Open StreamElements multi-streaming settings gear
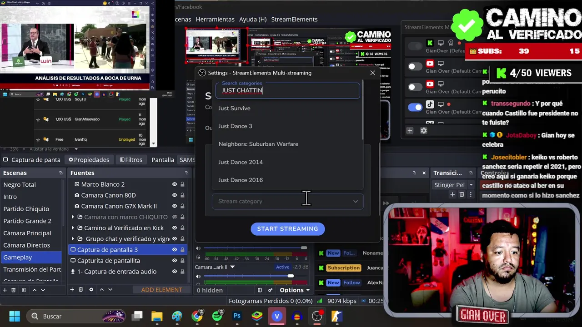The width and height of the screenshot is (582, 327). tap(424, 131)
